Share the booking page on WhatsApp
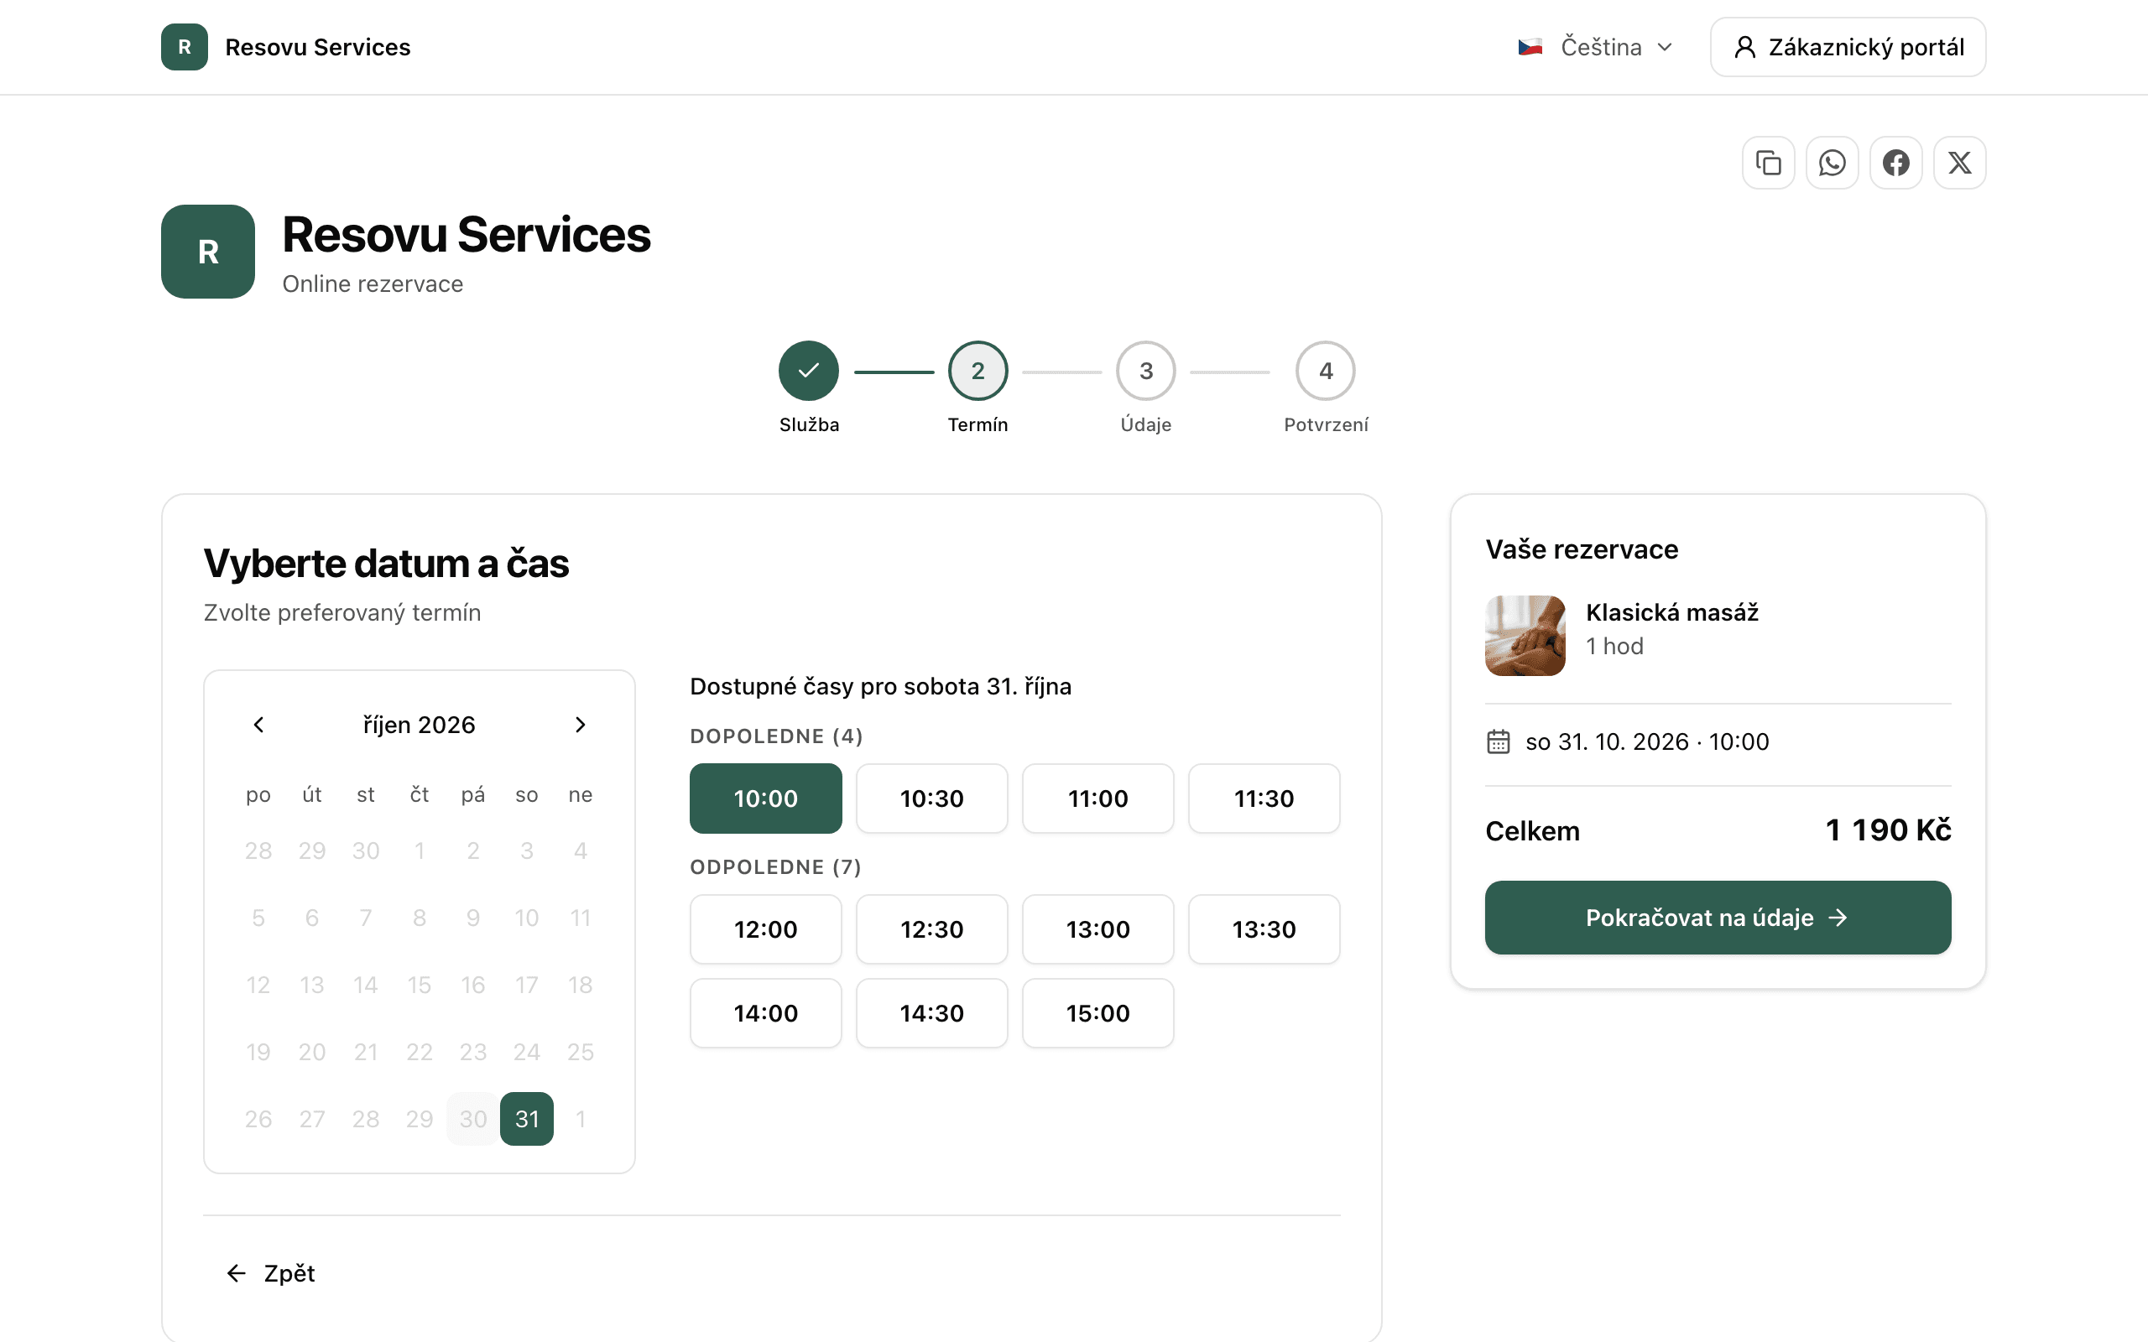Viewport: 2148px width, 1342px height. 1832,163
